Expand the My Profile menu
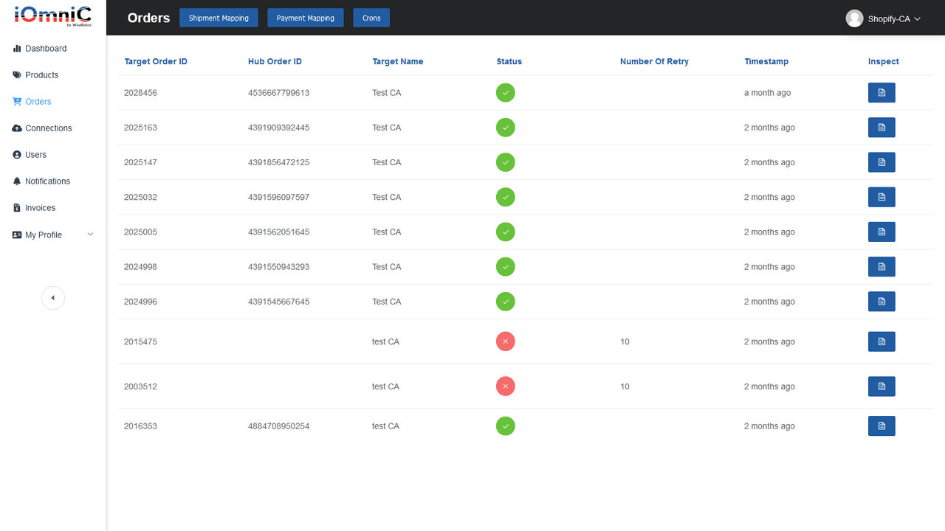Viewport: 945px width, 531px height. tap(44, 235)
